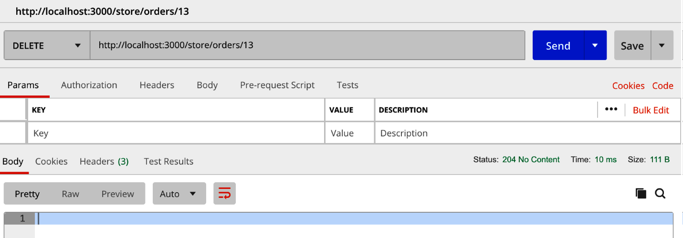Go to the Tests tab
The width and height of the screenshot is (683, 238).
pos(347,85)
